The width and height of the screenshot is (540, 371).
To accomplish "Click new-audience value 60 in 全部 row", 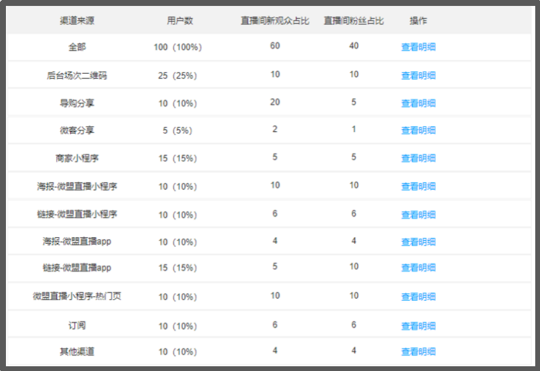I will 275,46.
